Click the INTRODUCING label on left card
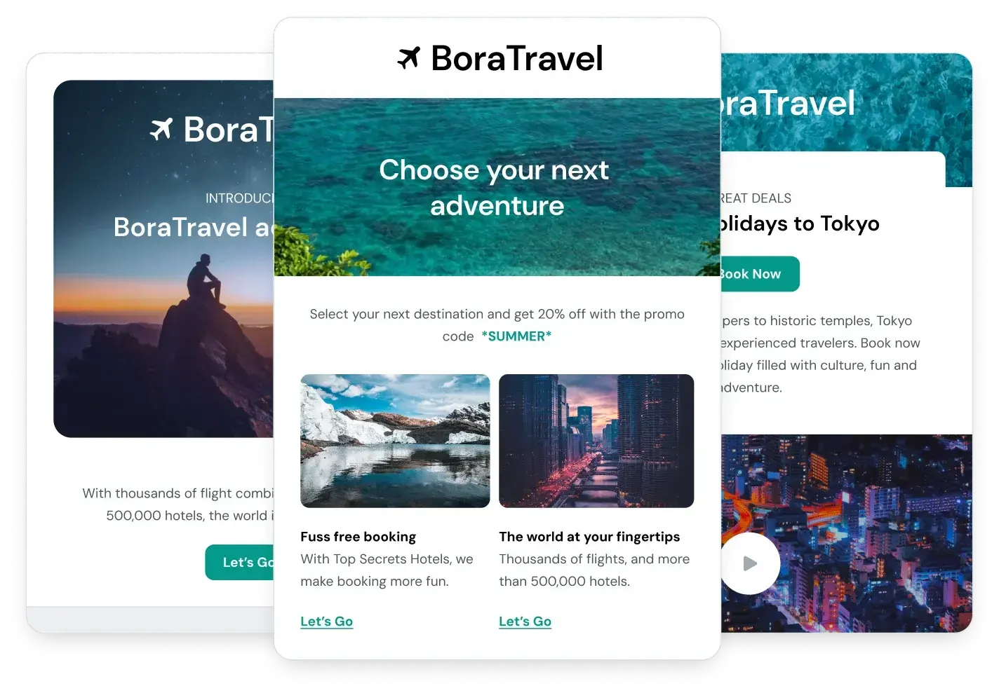The height and width of the screenshot is (686, 999). point(239,198)
